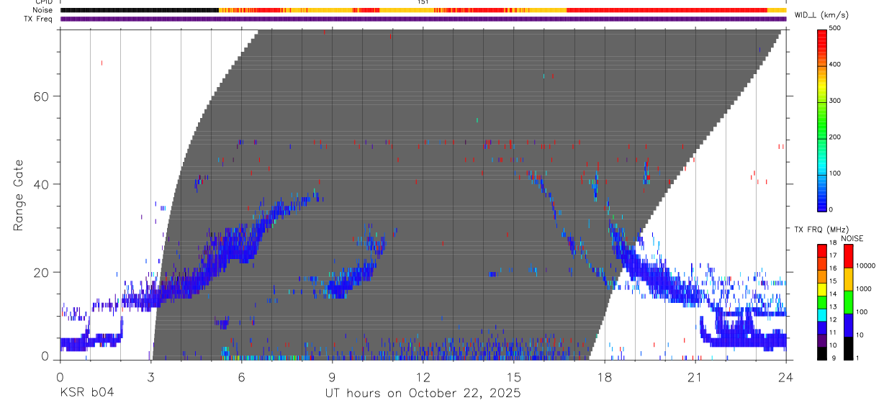Click the '151' CPID value at top
This screenshot has width=884, height=408.
click(x=423, y=2)
